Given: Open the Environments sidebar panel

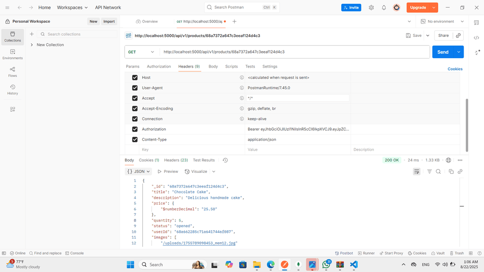Looking at the screenshot, I should [x=12, y=54].
